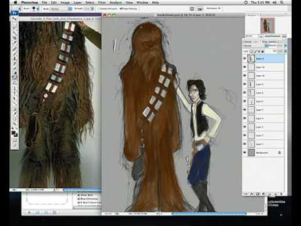Select the Marquee tool in the toolbox
Screen dimensions: 301x226
click(x=15, y=23)
